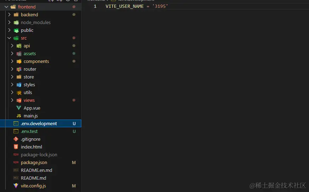Click the git icon beside .gitignore
Image resolution: width=309 pixels, height=192 pixels.
pos(16,139)
